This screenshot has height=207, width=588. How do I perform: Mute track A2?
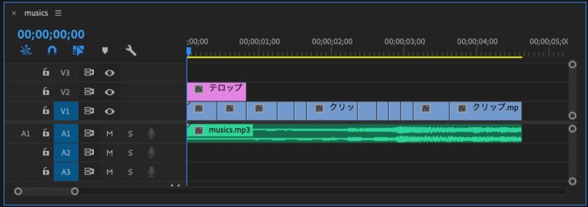click(x=110, y=153)
